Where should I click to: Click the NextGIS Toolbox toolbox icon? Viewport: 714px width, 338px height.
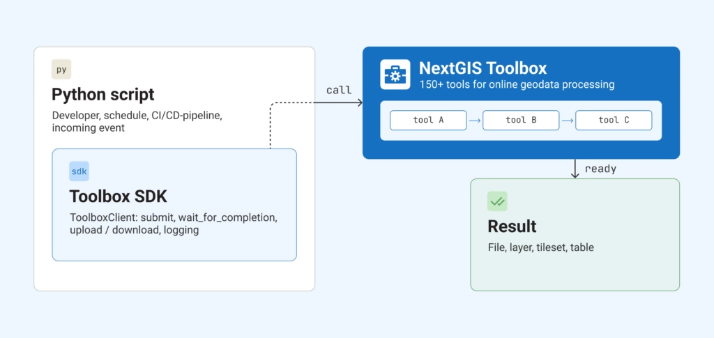pos(395,75)
